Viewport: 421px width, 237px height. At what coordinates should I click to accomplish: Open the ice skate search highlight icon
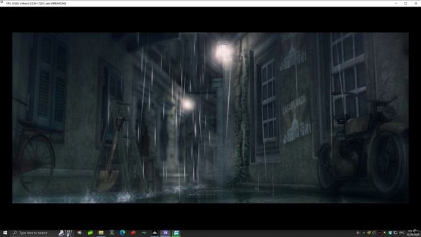coord(66,232)
